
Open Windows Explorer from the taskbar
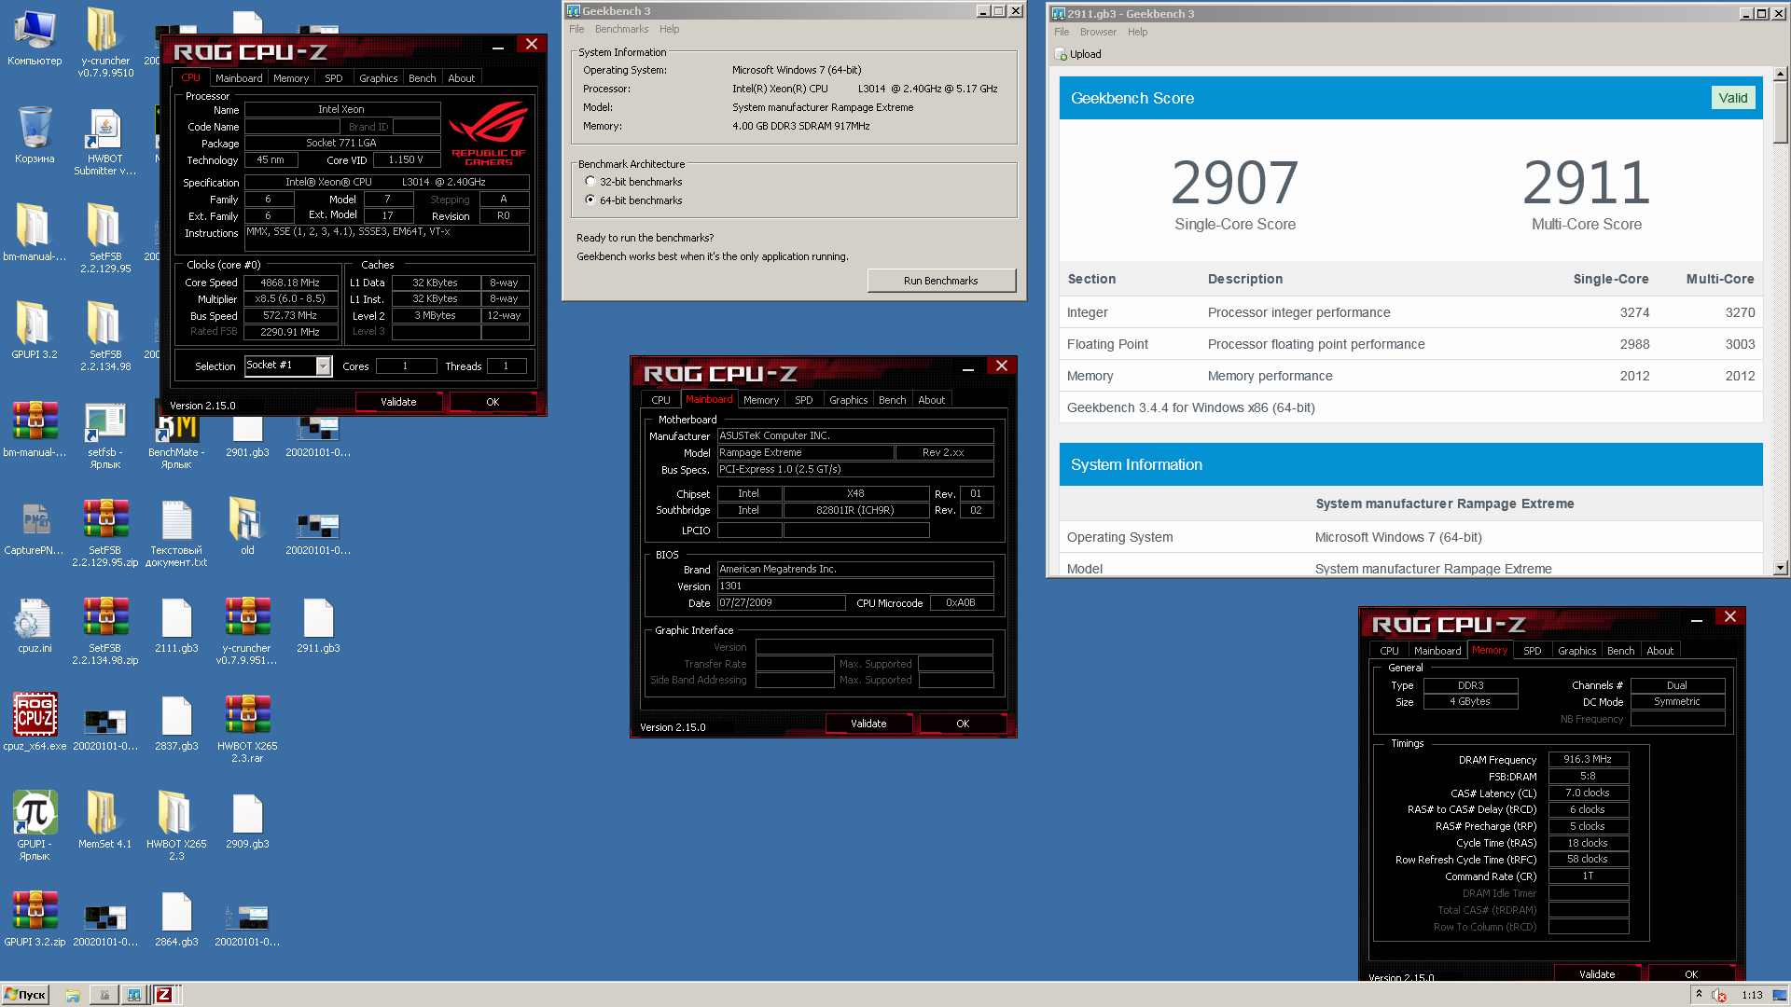[x=73, y=995]
